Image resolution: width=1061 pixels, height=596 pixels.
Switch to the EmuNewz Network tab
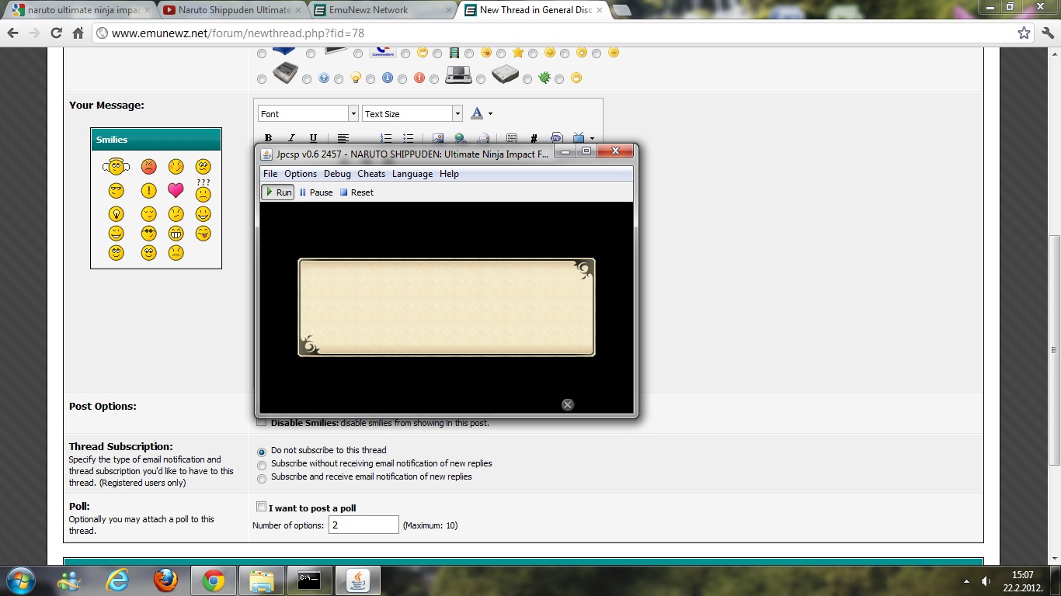(368, 10)
